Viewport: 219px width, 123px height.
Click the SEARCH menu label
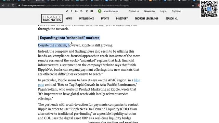(x=170, y=18)
